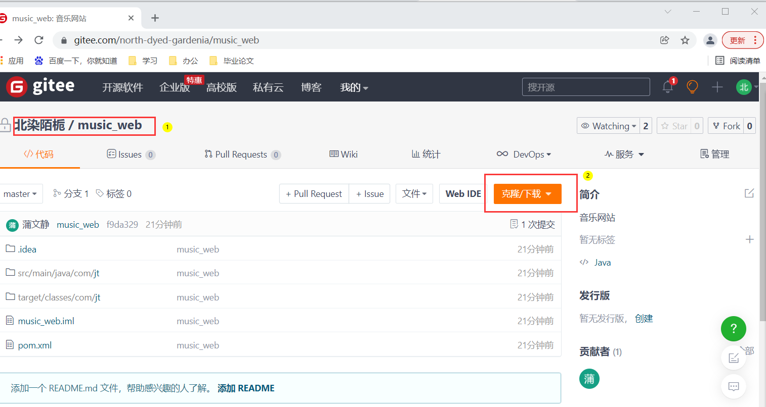The width and height of the screenshot is (766, 407).
Task: Click 私有云 in top navigation
Action: click(x=268, y=87)
